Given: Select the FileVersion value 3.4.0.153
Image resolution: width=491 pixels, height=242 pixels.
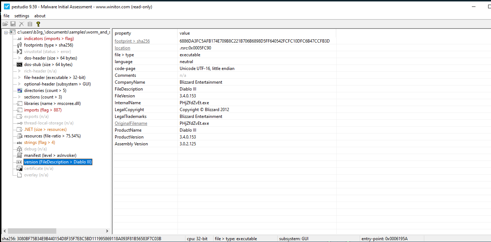Looking at the screenshot, I should tap(188, 96).
